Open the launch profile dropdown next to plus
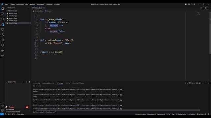The height and width of the screenshot is (118, 211). (188, 83)
